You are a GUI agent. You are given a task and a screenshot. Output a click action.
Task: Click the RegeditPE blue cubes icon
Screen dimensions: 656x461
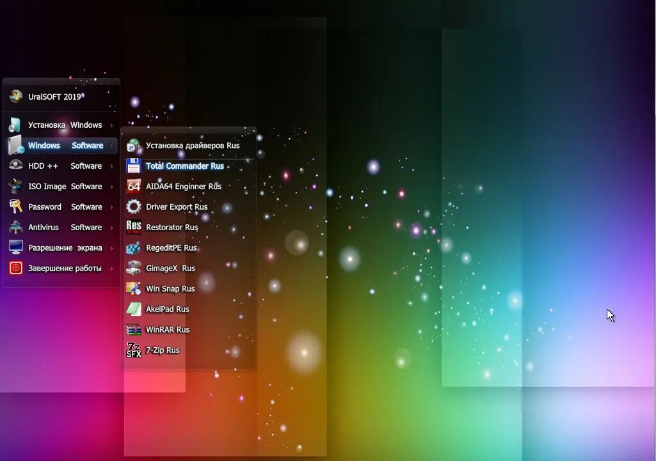tap(134, 247)
